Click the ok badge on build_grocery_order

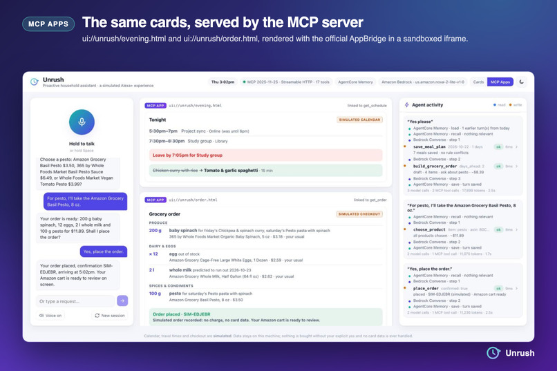(x=498, y=166)
